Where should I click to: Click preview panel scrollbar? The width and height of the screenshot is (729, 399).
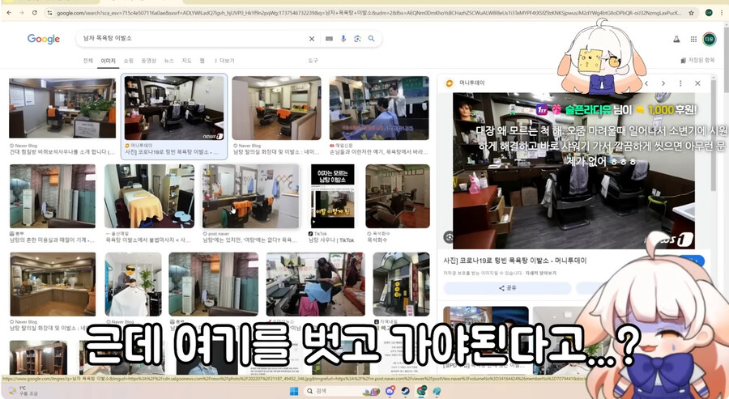[715, 134]
